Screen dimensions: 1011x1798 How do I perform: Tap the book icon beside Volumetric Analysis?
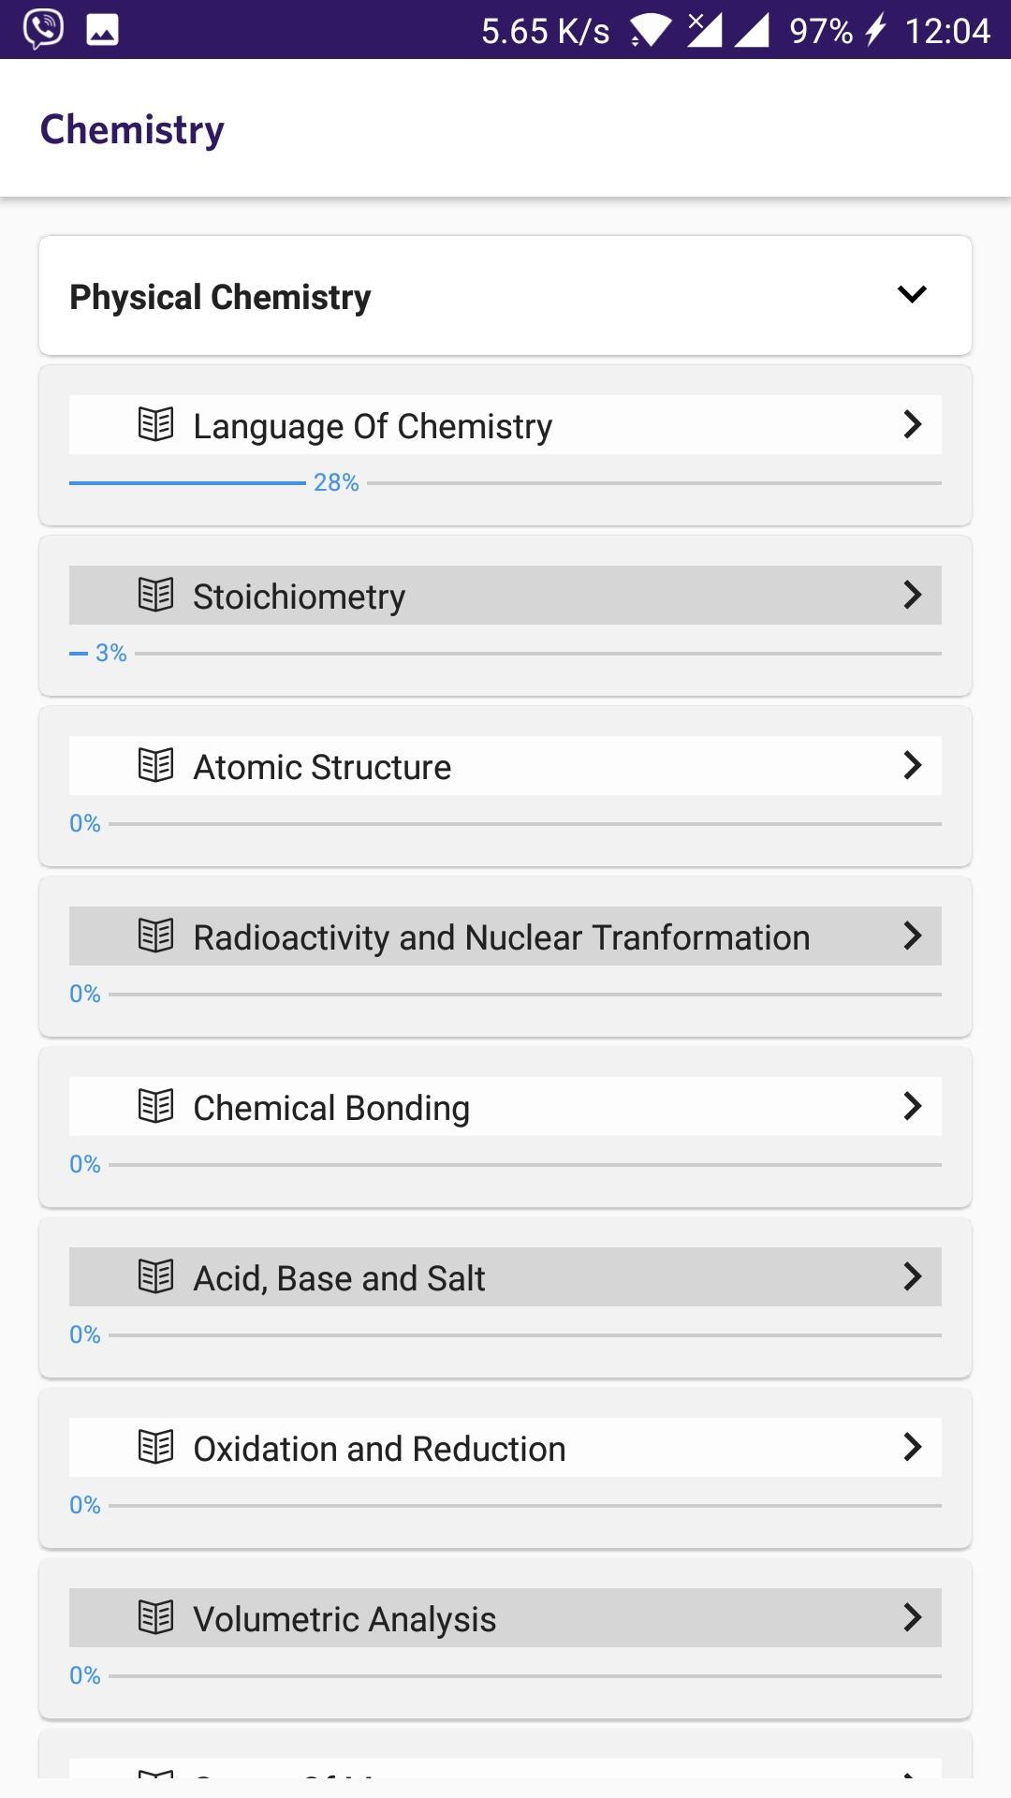[155, 1617]
